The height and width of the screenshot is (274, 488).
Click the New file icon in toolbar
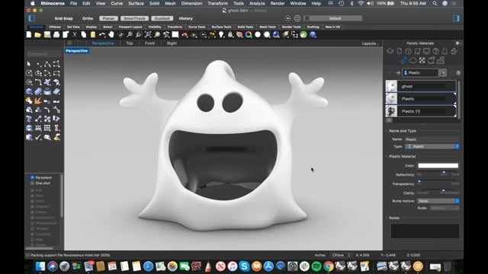[29, 34]
